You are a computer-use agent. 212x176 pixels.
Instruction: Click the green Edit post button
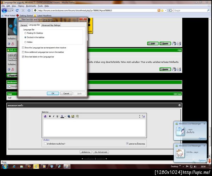click(153, 43)
